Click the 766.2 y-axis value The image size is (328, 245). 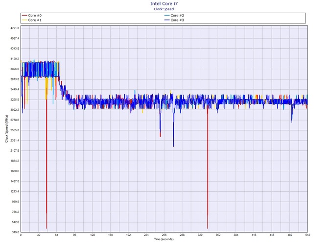[x=16, y=212]
